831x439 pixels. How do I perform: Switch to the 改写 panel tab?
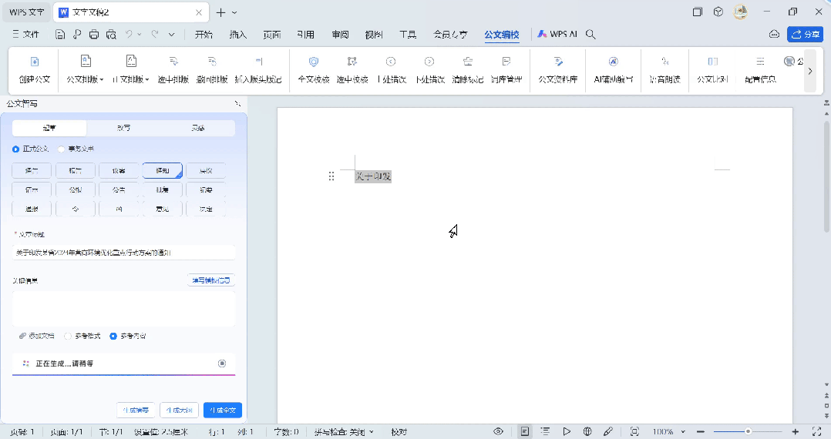(x=123, y=128)
